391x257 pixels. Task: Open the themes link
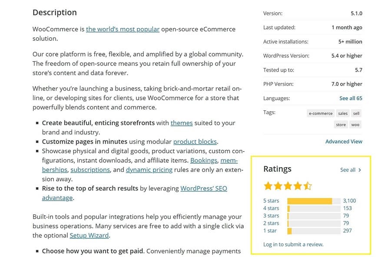tap(182, 123)
